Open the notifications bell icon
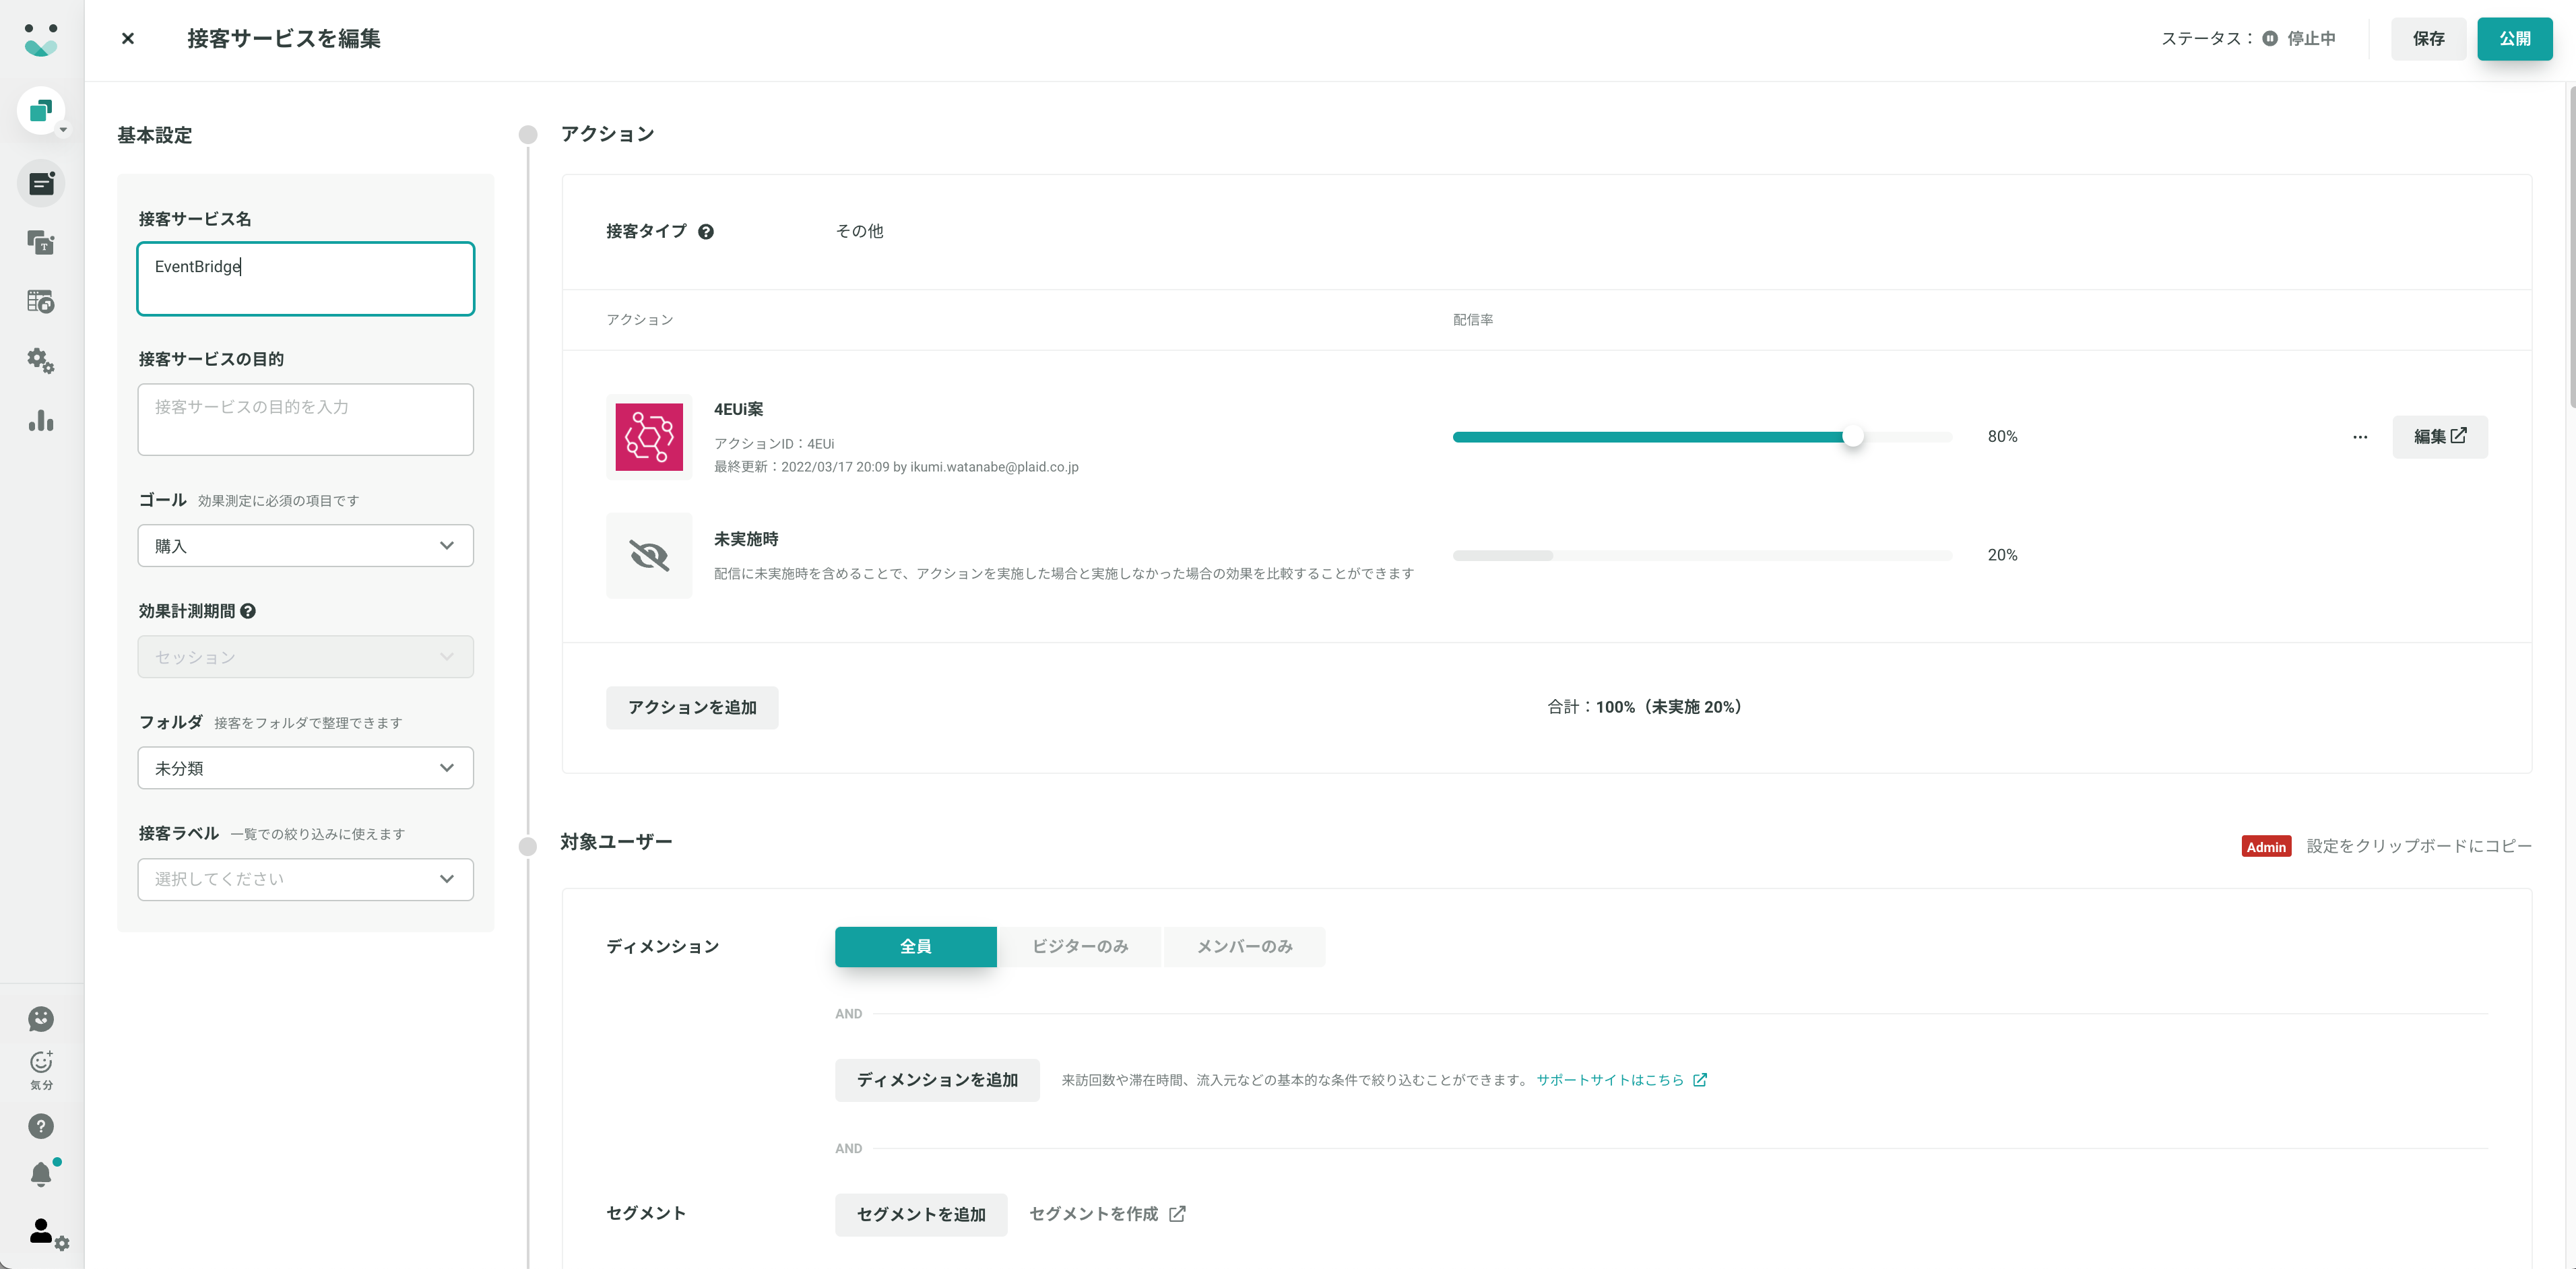The height and width of the screenshot is (1269, 2576). 41,1173
